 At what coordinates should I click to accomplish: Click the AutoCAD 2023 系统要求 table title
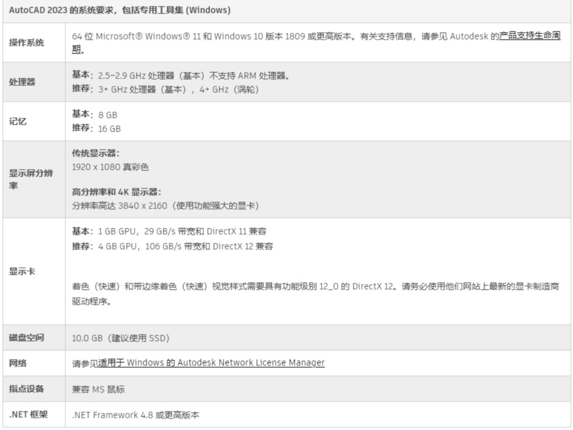click(119, 11)
